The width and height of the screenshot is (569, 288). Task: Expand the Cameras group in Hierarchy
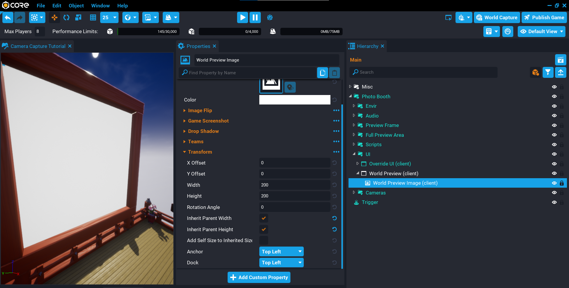coord(354,192)
